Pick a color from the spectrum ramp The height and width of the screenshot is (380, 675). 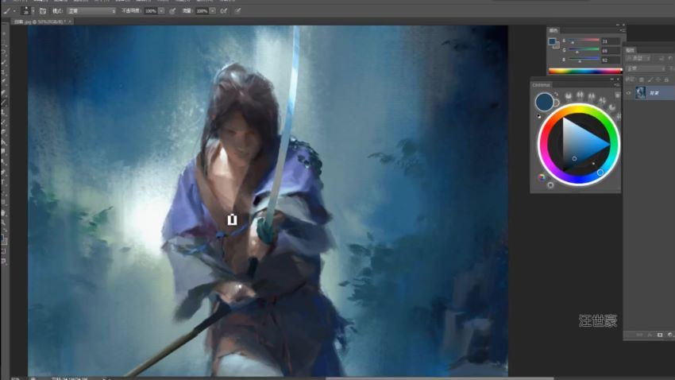coord(585,71)
